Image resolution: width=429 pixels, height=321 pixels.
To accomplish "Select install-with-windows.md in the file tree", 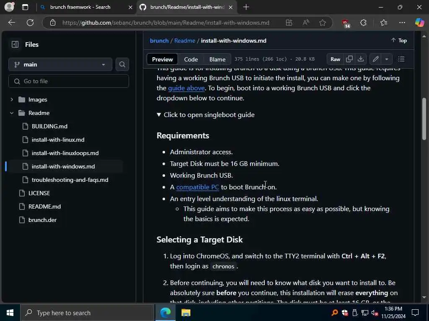I will 63,166.
